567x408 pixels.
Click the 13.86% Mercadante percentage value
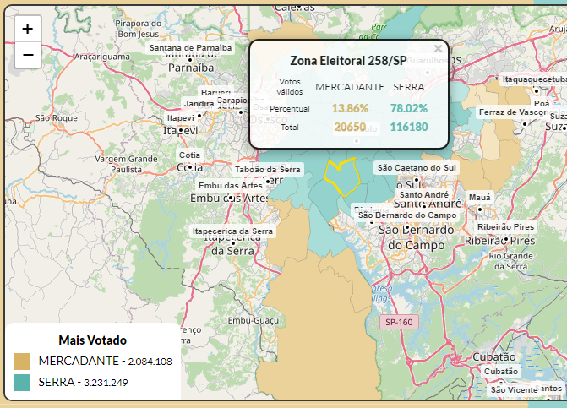tap(350, 108)
